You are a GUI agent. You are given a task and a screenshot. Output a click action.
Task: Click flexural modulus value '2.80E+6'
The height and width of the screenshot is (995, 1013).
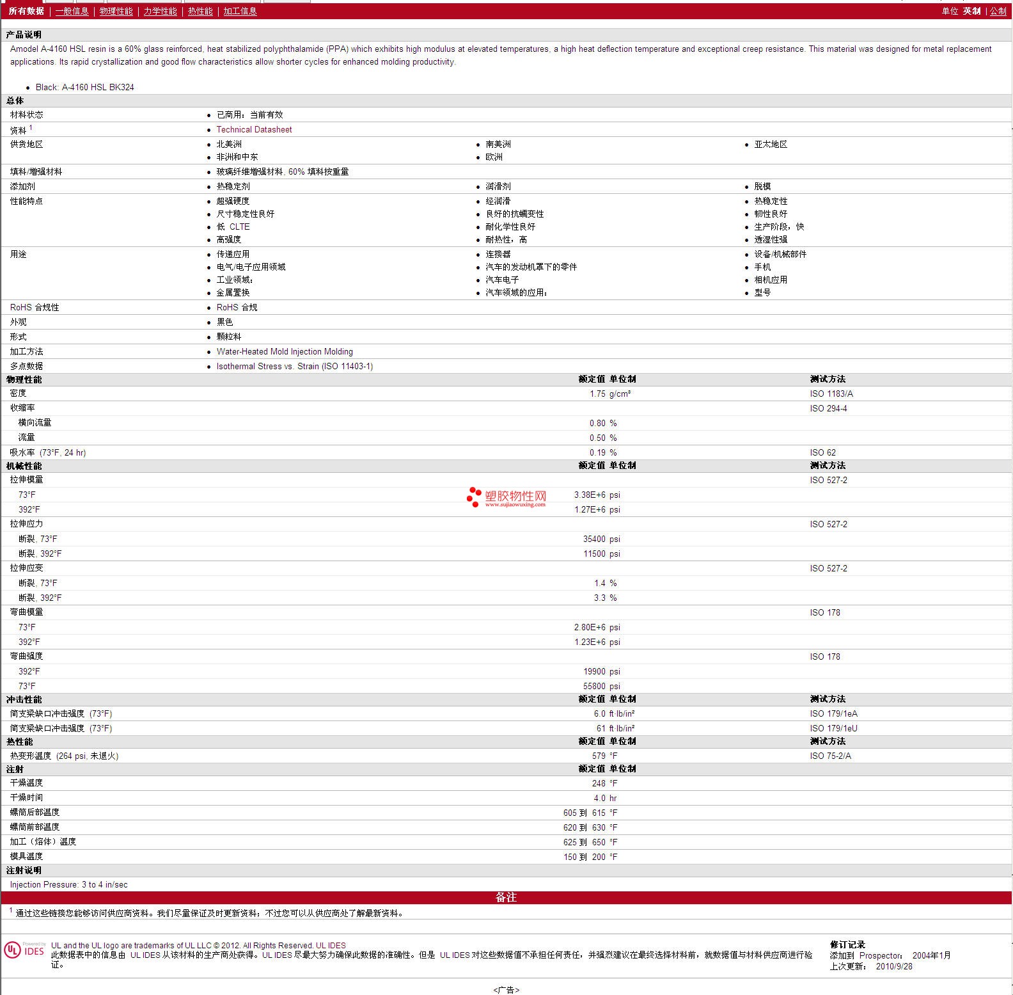click(590, 627)
